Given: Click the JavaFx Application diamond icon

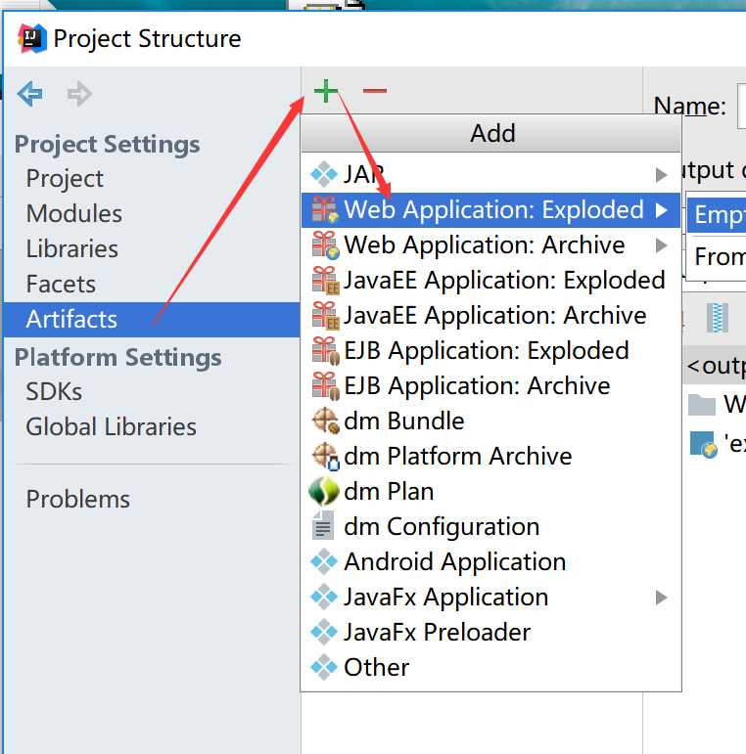Looking at the screenshot, I should click(324, 597).
